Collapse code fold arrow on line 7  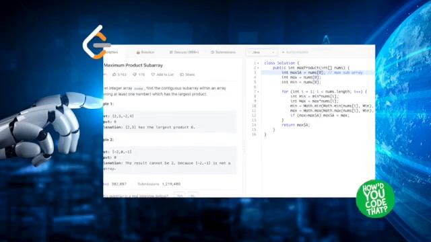(x=258, y=91)
